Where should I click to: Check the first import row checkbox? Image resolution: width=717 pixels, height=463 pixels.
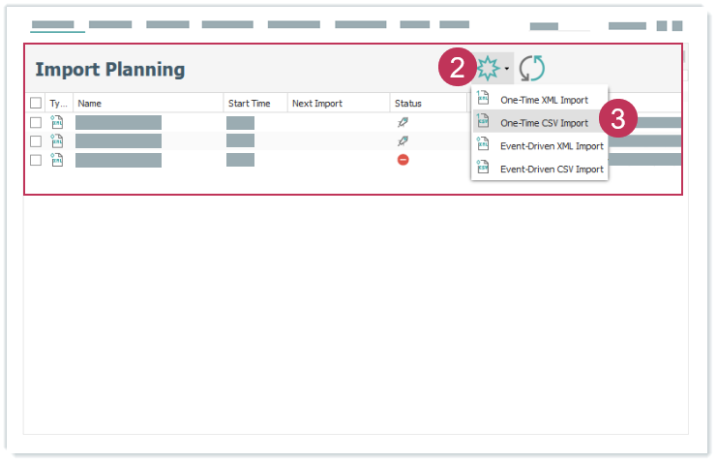tap(36, 123)
